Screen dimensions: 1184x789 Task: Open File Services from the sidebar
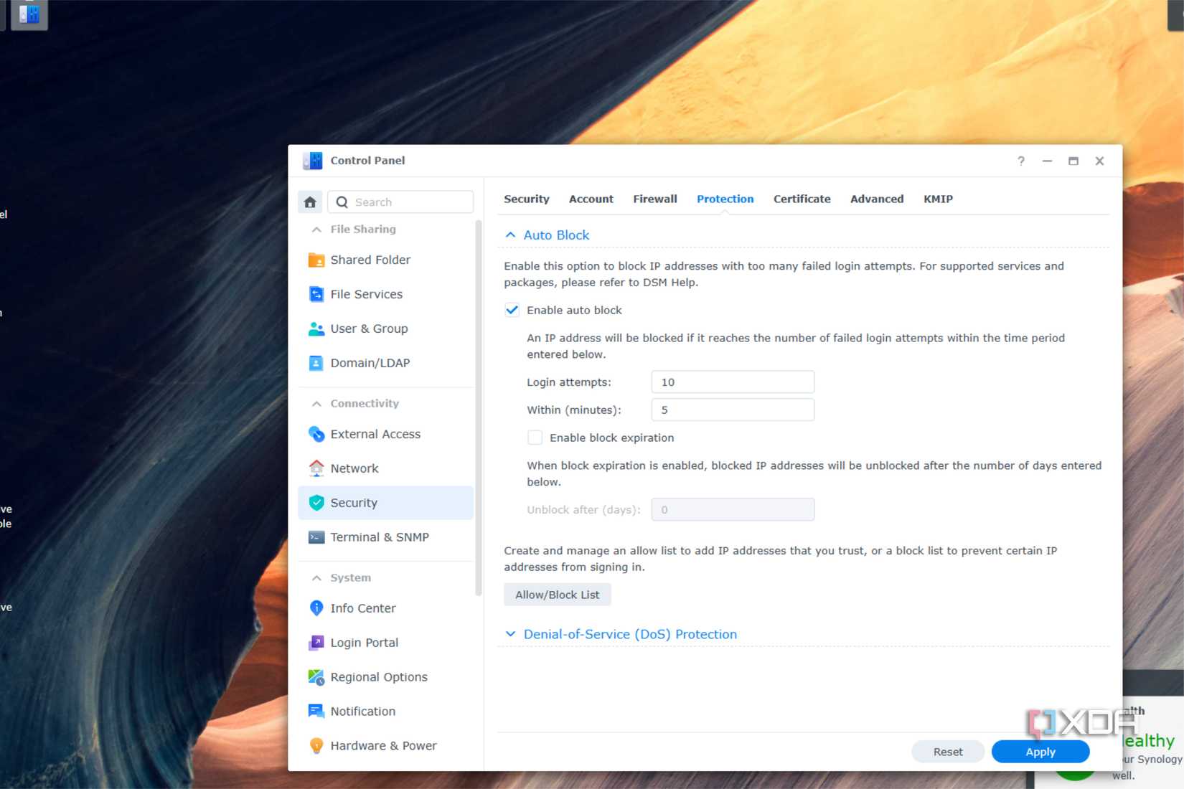385,294
